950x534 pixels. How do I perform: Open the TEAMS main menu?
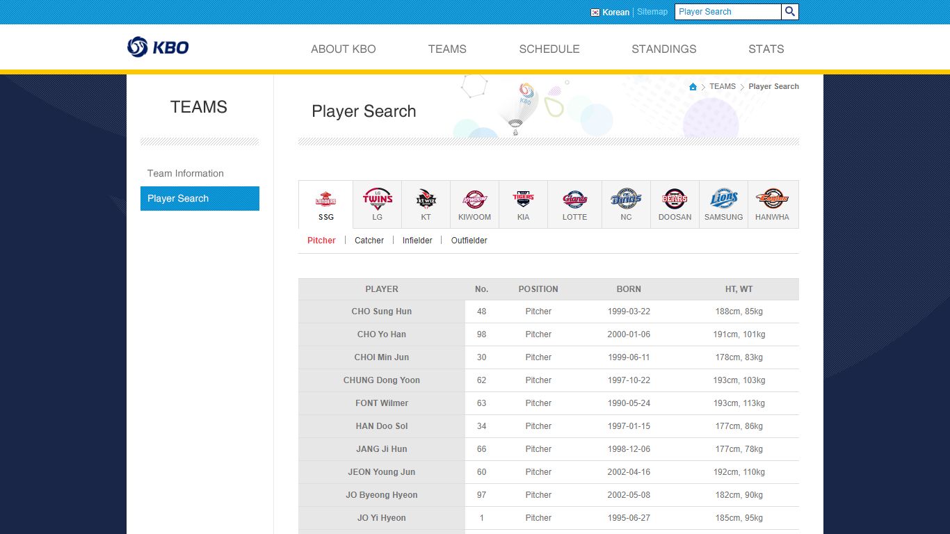point(447,49)
